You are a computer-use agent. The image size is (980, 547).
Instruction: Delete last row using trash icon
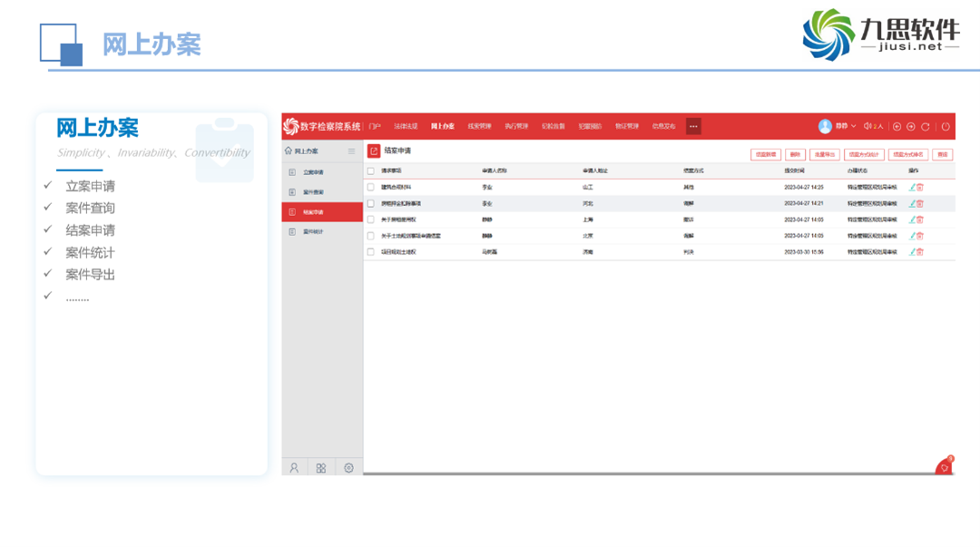click(x=920, y=252)
